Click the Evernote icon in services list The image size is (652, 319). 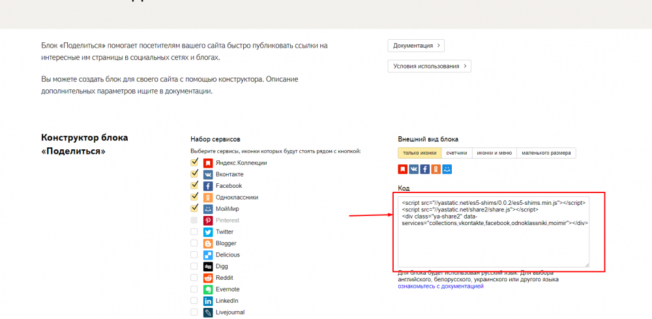pyautogui.click(x=208, y=289)
